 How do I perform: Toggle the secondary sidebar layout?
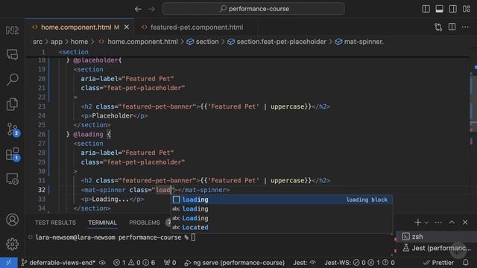point(452,9)
